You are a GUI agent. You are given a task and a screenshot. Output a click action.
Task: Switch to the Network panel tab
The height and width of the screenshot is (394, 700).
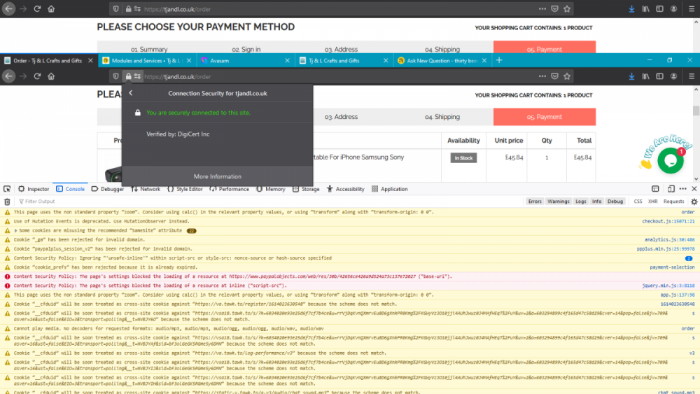click(x=146, y=189)
